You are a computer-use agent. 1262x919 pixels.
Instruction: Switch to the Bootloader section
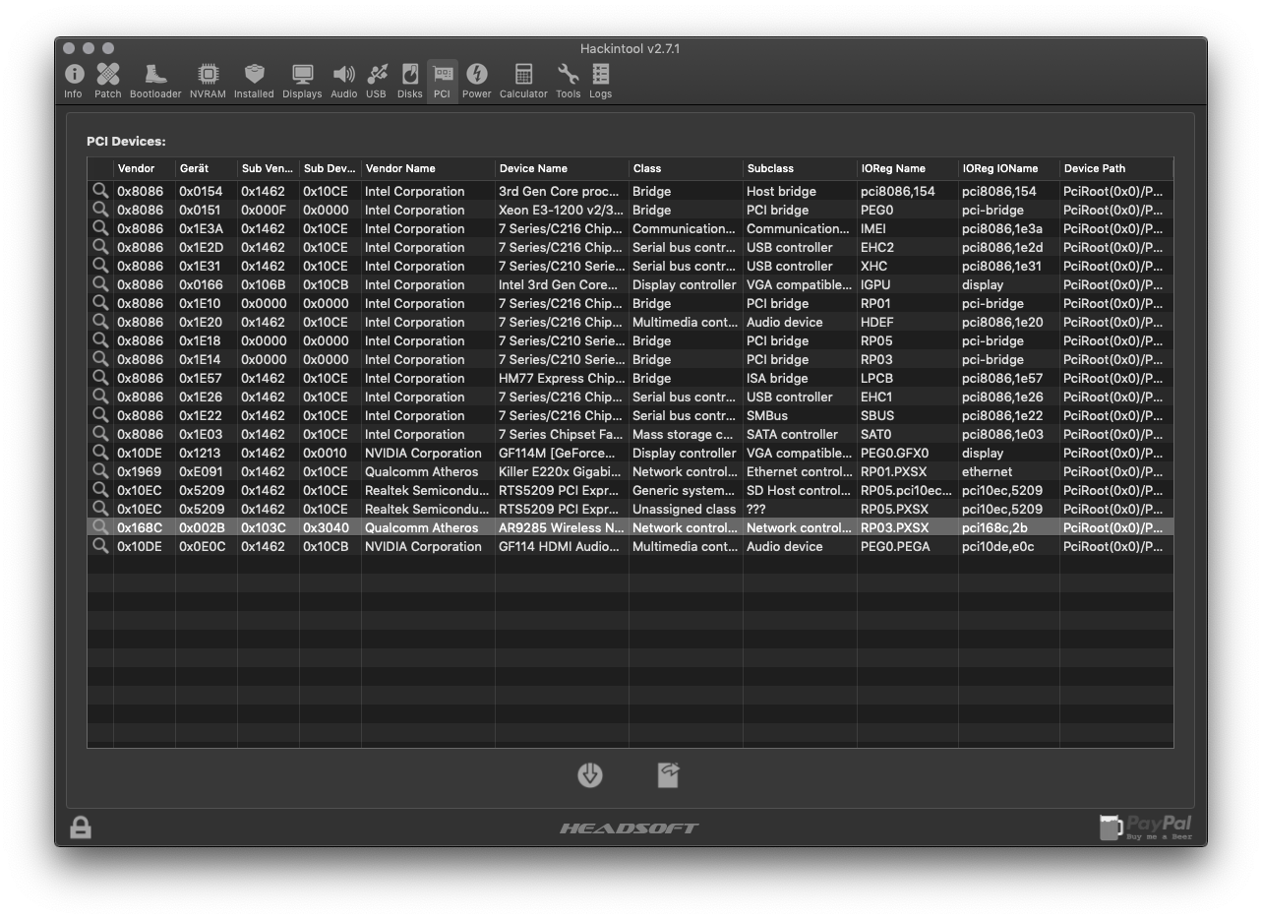pyautogui.click(x=155, y=82)
